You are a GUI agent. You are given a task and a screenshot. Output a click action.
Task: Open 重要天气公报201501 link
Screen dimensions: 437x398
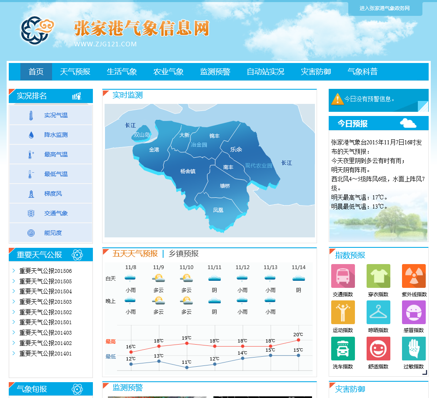coord(45,322)
